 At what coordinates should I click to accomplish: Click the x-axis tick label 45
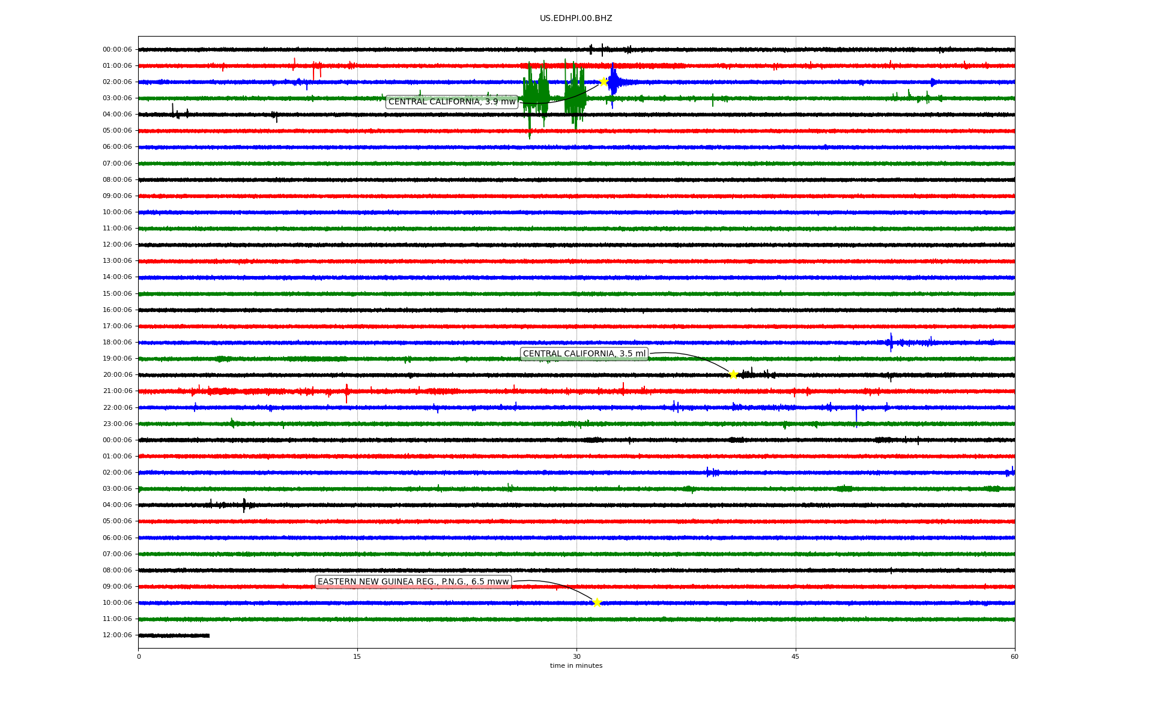pos(795,656)
